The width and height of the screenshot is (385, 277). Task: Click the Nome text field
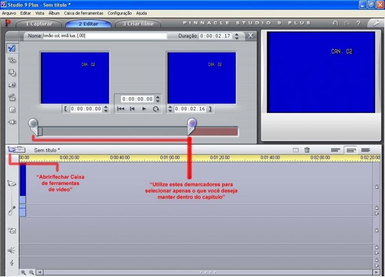[x=105, y=36]
